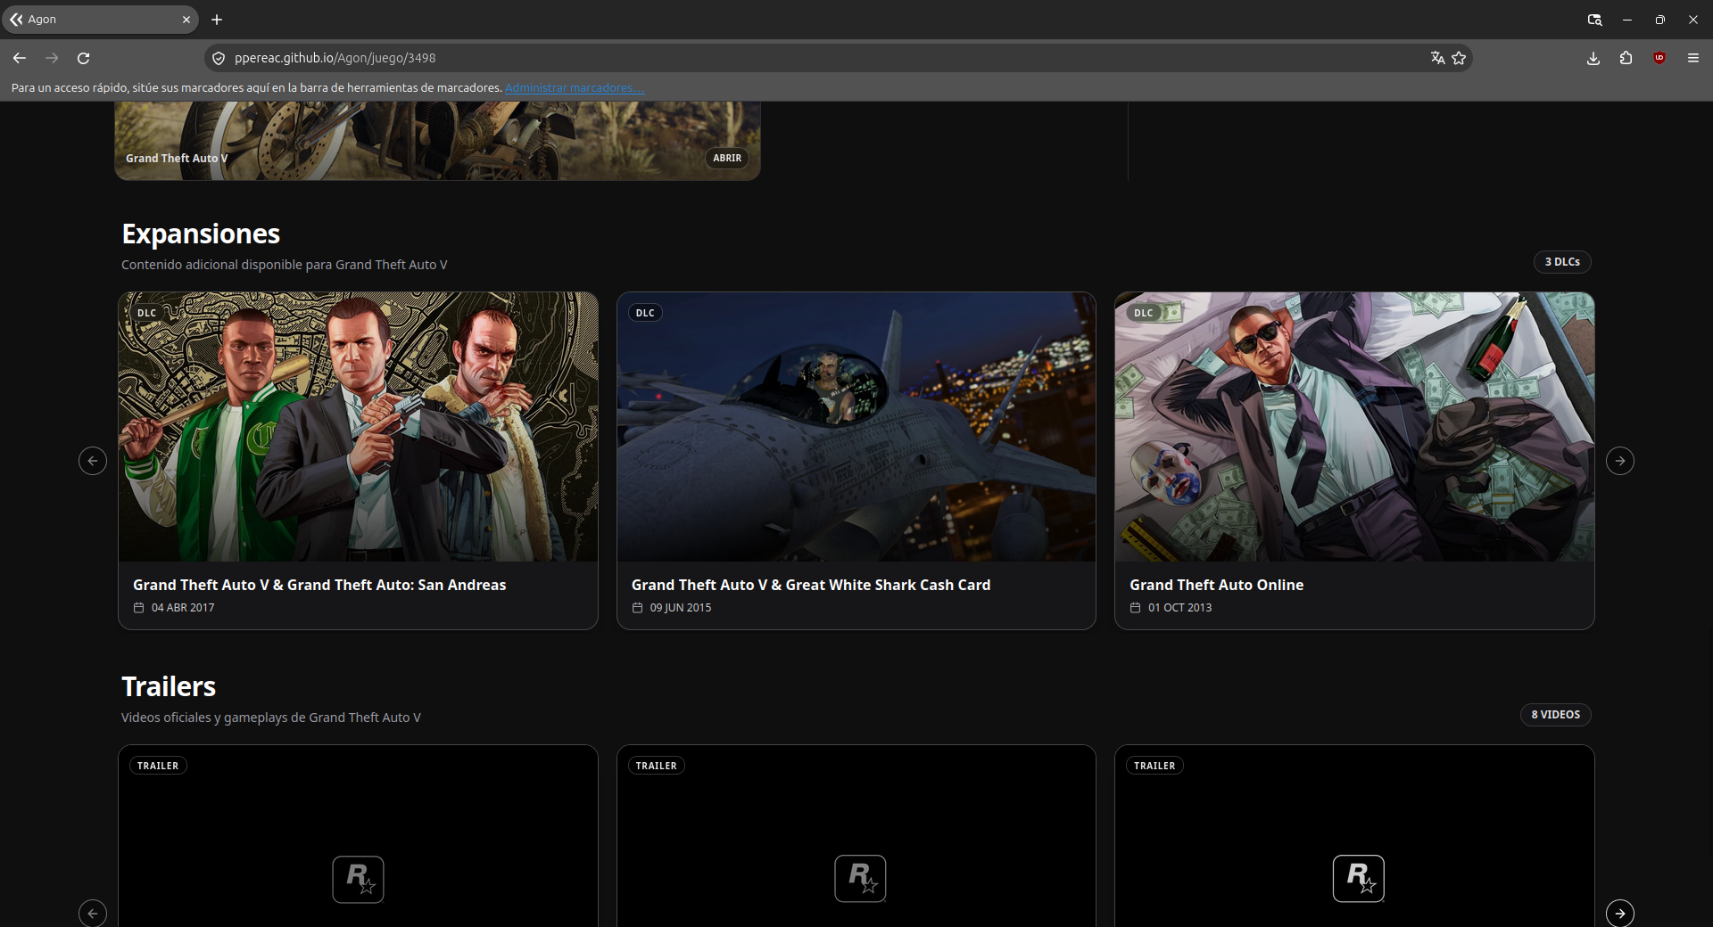
Task: Open the extensions menu icon
Action: click(1626, 58)
